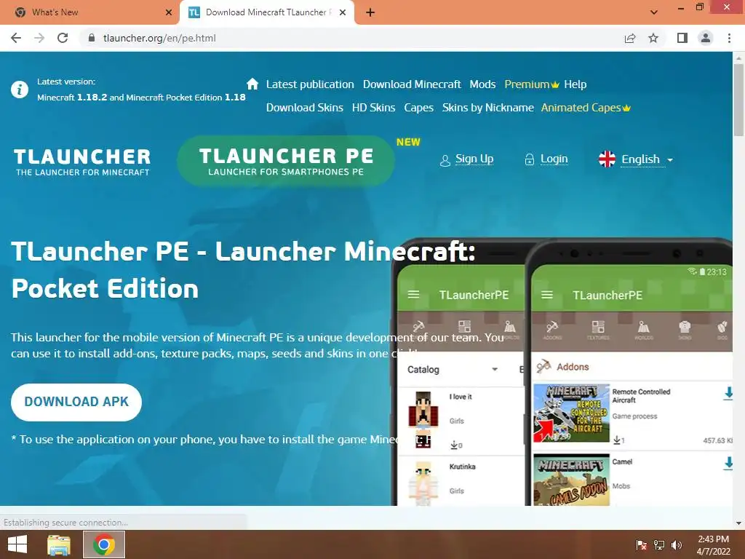Viewport: 745px width, 559px height.
Task: Click the DOWNLOAD APK button
Action: tap(76, 402)
